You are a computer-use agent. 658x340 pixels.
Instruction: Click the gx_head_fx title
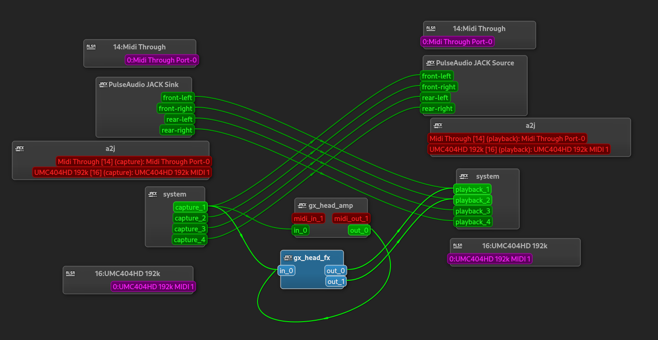pos(312,258)
